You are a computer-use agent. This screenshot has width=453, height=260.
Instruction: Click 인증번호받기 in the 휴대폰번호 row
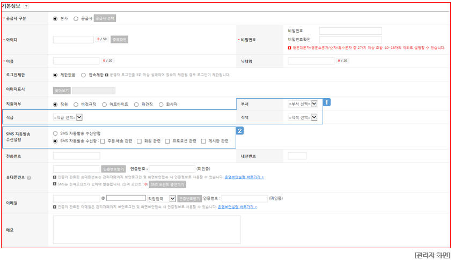pyautogui.click(x=114, y=169)
